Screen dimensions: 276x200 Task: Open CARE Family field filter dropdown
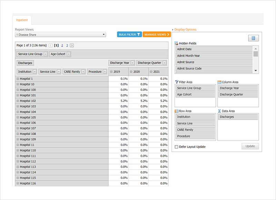(83, 72)
